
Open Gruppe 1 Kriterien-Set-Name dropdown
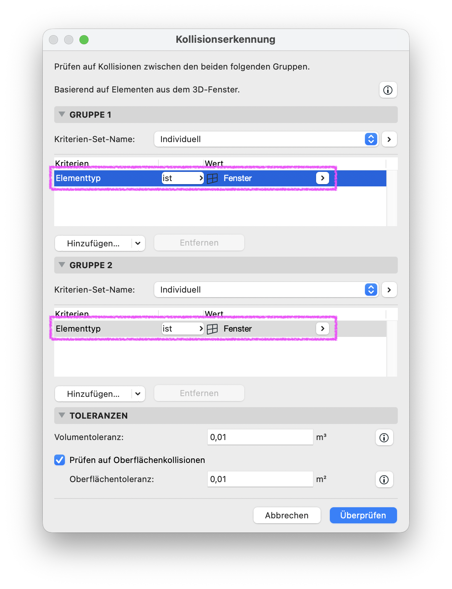pos(266,139)
